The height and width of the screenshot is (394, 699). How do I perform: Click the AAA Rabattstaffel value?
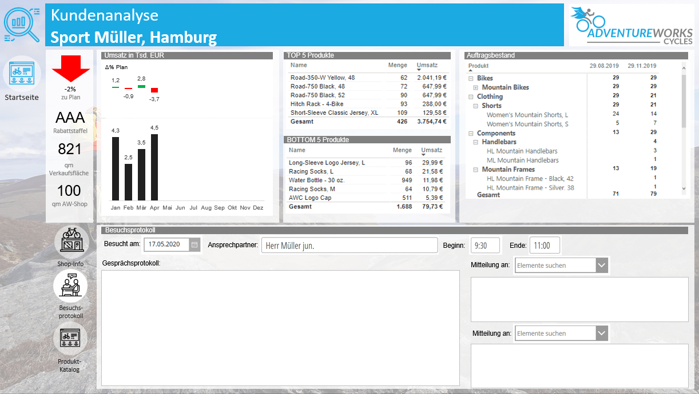[70, 118]
